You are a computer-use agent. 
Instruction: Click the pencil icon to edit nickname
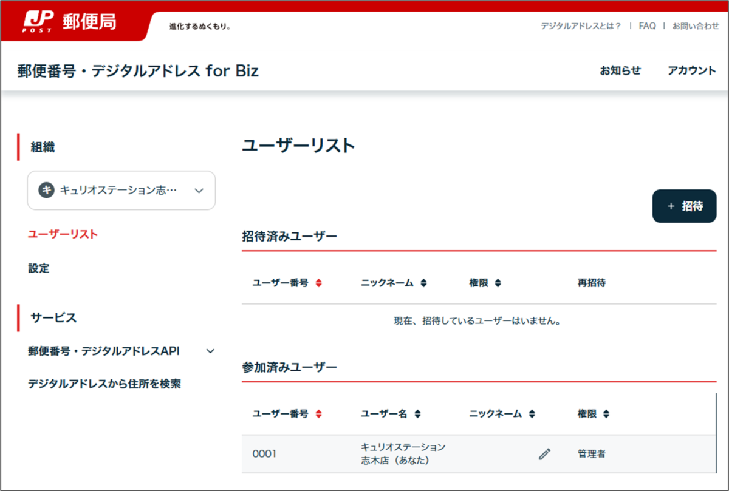point(544,453)
